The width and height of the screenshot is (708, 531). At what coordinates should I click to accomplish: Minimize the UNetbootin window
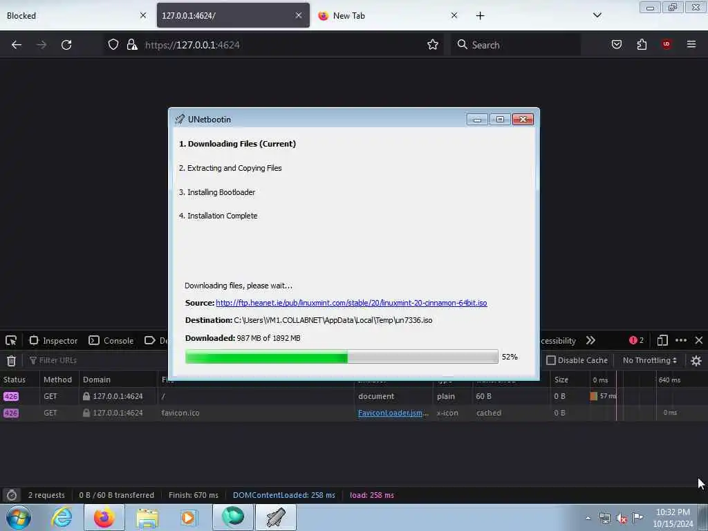pyautogui.click(x=477, y=119)
